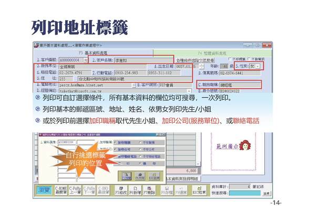Image resolution: width=310 pixels, height=219 pixels.
Task: Close the label printing dialog
Action: [x=164, y=134]
